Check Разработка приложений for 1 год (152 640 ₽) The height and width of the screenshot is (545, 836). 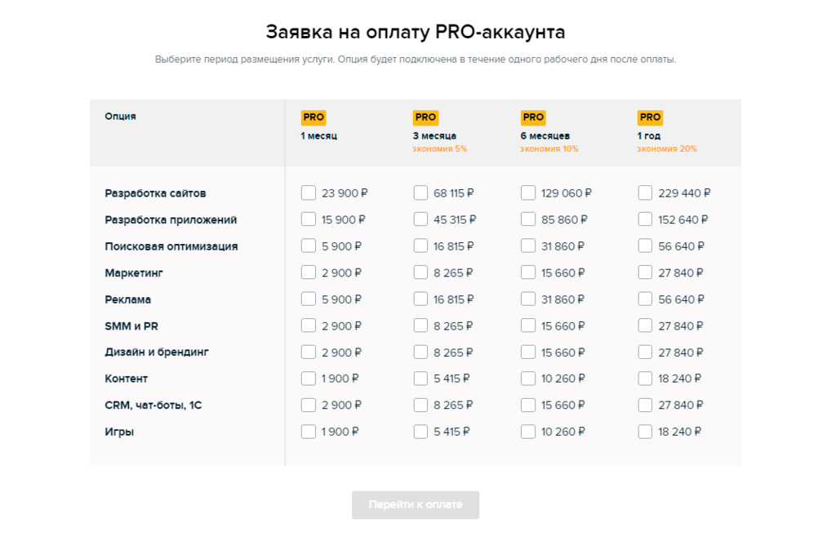645,219
